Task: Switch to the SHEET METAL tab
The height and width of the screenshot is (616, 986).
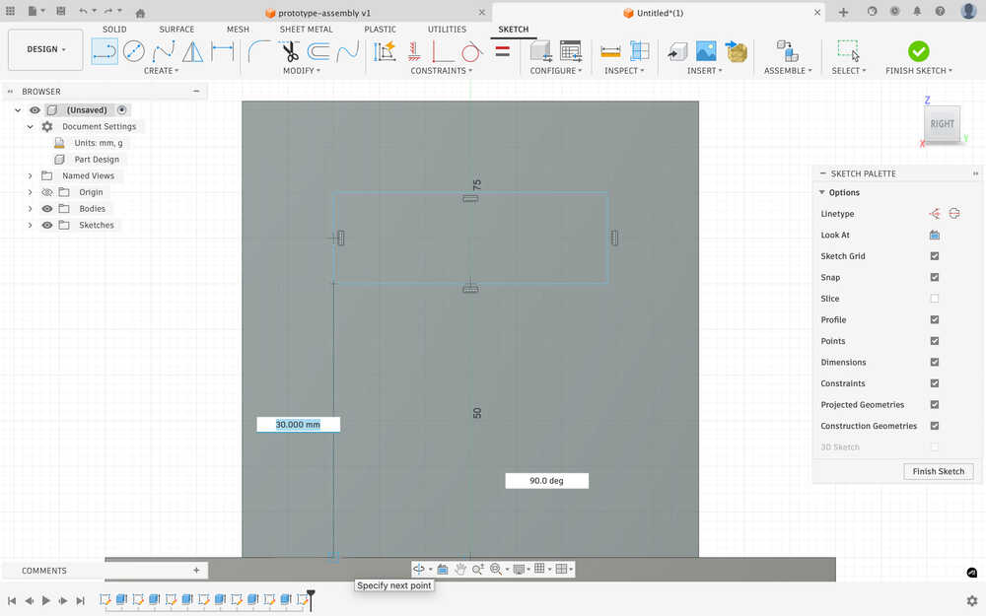Action: [x=307, y=29]
